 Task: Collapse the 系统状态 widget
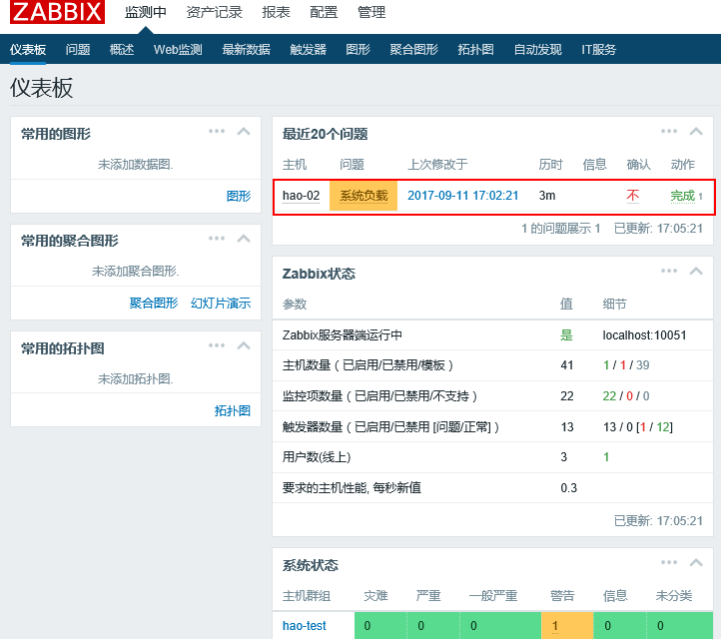[696, 562]
